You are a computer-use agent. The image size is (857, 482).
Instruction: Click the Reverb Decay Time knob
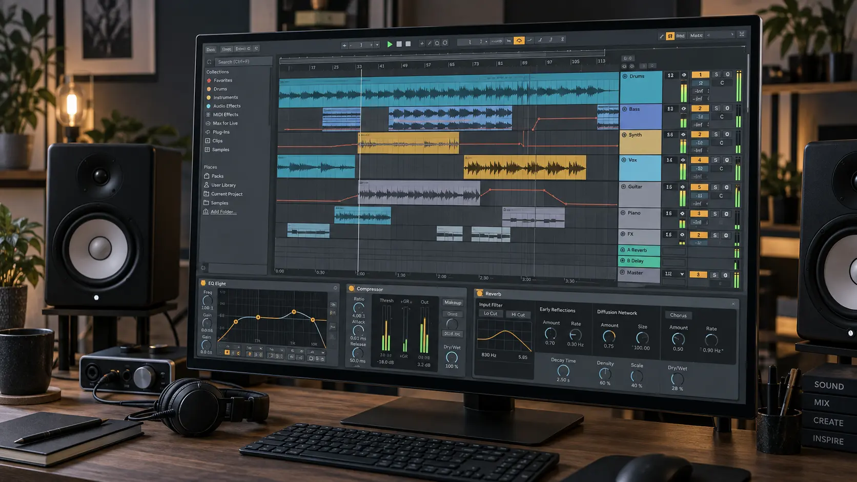coord(563,371)
